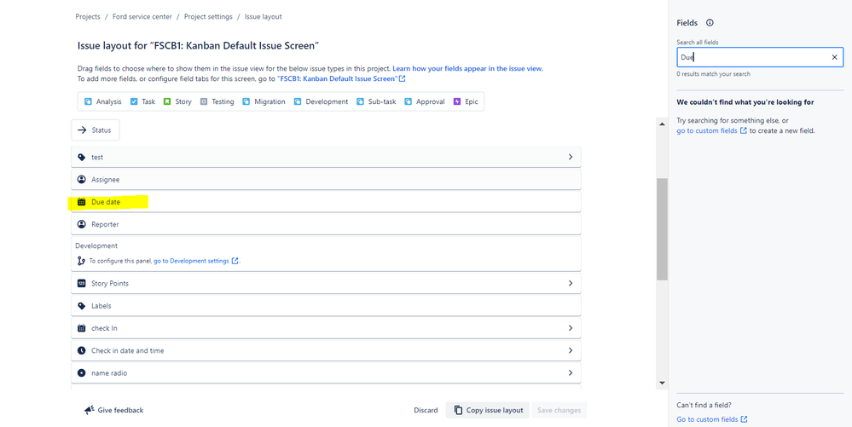This screenshot has width=852, height=427.
Task: Open Ford service center breadcrumb
Action: [142, 16]
